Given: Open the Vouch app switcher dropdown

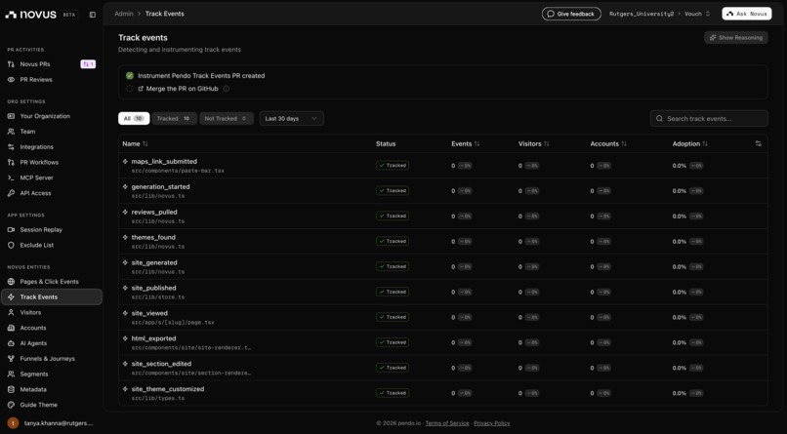Looking at the screenshot, I should (x=697, y=14).
